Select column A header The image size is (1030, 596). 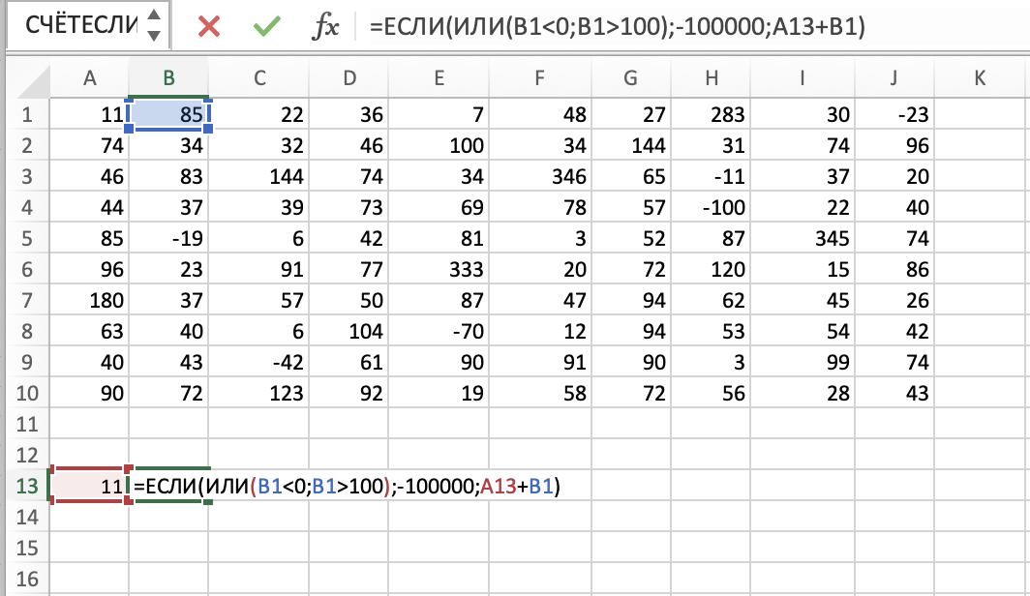[x=89, y=79]
